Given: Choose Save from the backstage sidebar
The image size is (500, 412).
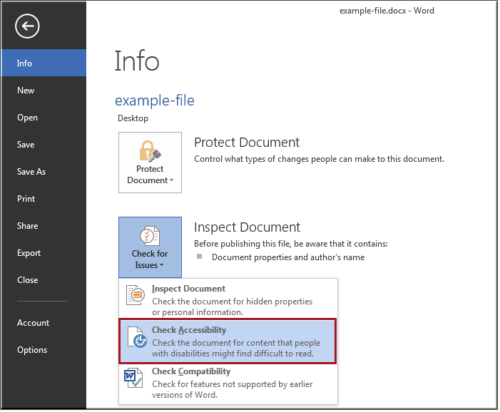Looking at the screenshot, I should [x=26, y=145].
